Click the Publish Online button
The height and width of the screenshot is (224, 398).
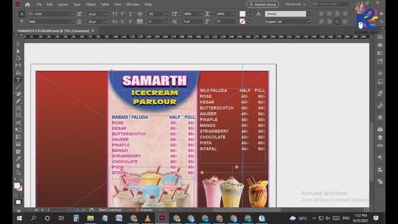pyautogui.click(x=262, y=4)
